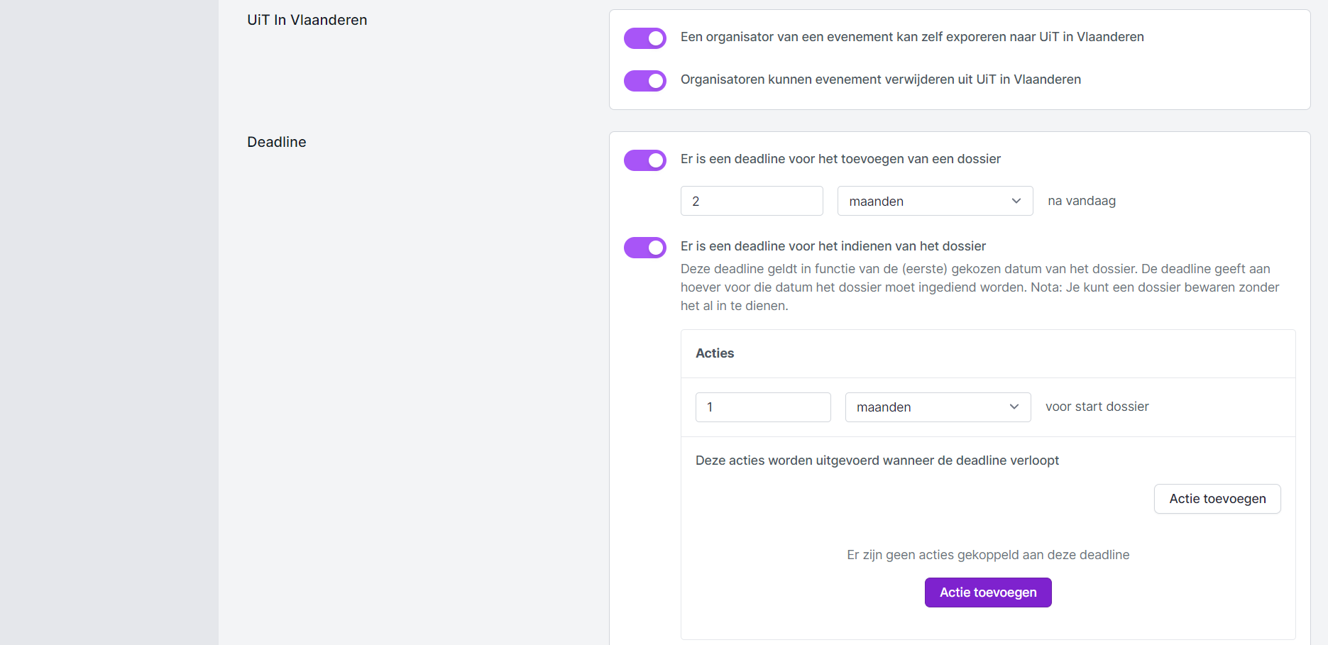Open the maanden dropdown beside 'voor start dossier'
Screen dimensions: 1328x645
(x=937, y=407)
